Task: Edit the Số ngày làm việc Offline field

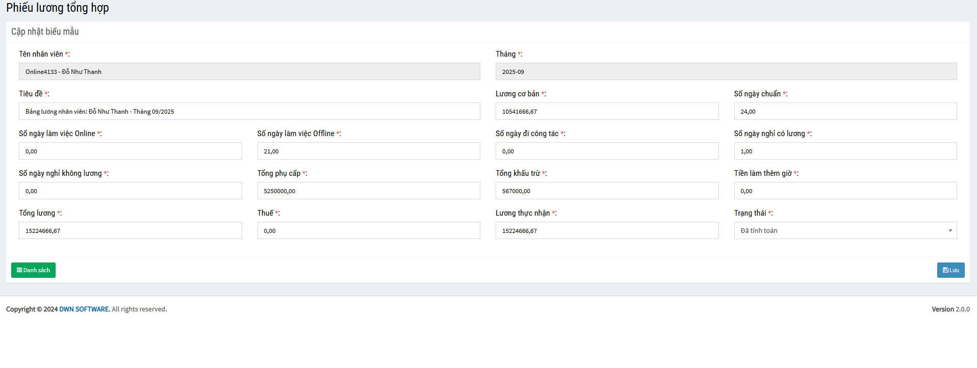Action: pos(368,151)
